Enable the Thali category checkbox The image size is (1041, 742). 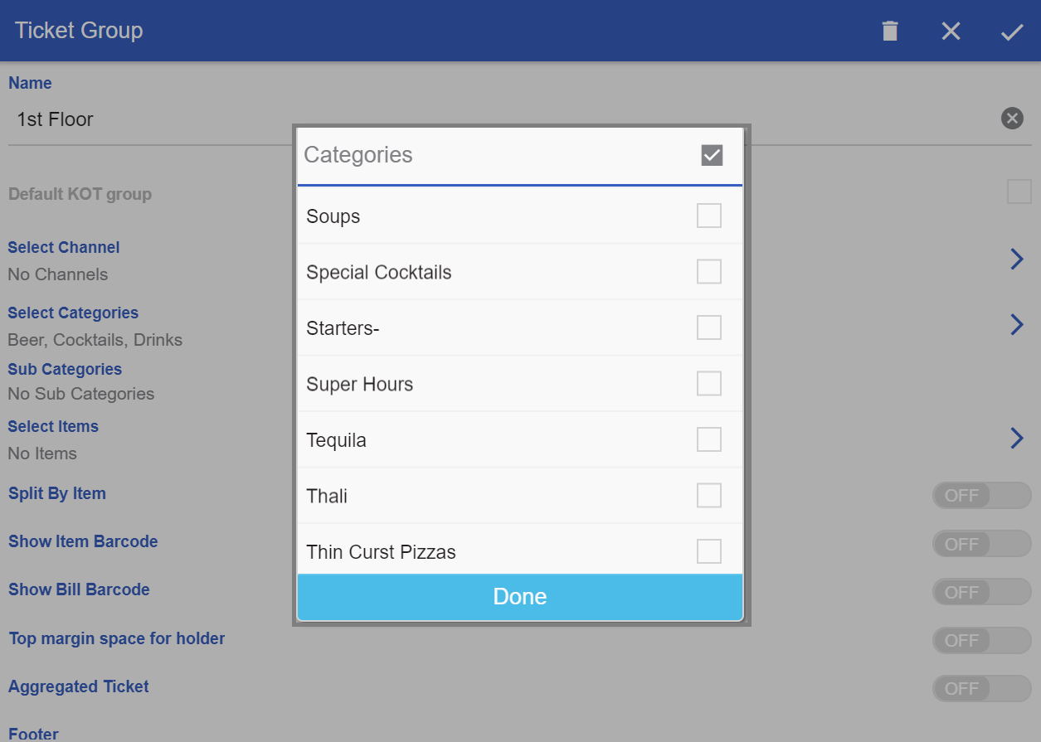709,496
